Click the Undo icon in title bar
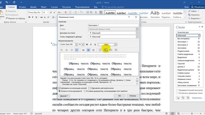Image resolution: width=205 pixels, height=115 pixels. [7, 2]
